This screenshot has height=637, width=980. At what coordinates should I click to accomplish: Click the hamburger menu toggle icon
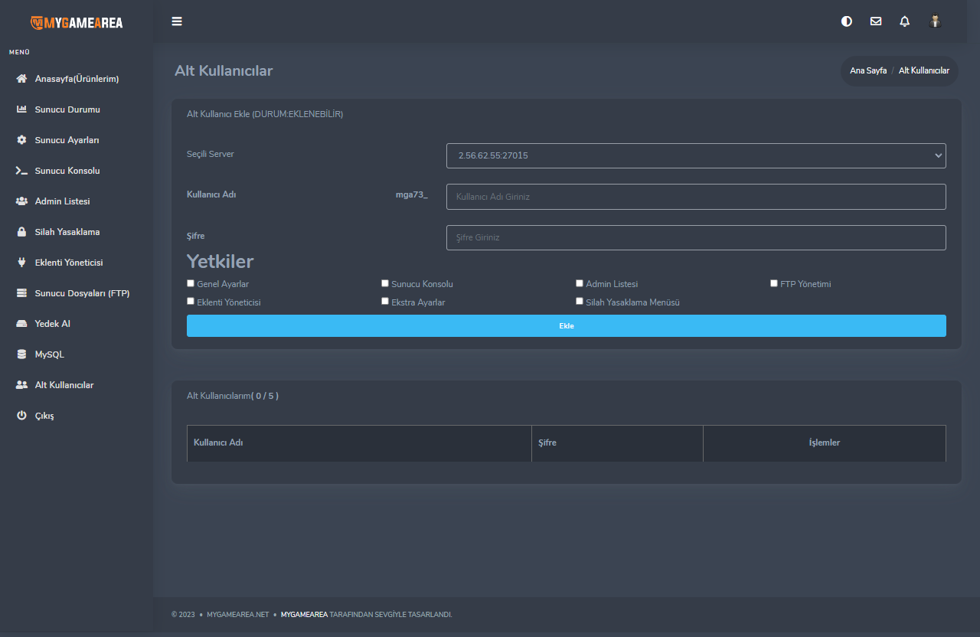click(x=177, y=21)
